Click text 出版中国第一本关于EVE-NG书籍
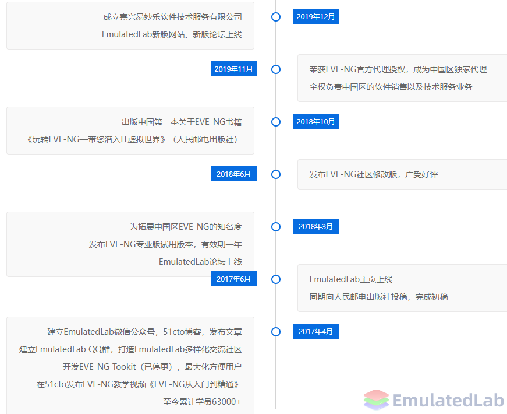The image size is (507, 414). click(x=182, y=122)
